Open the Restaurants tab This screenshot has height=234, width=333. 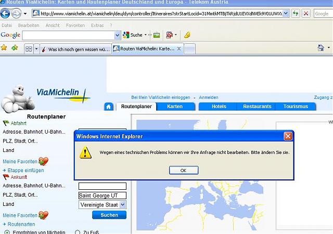257,107
